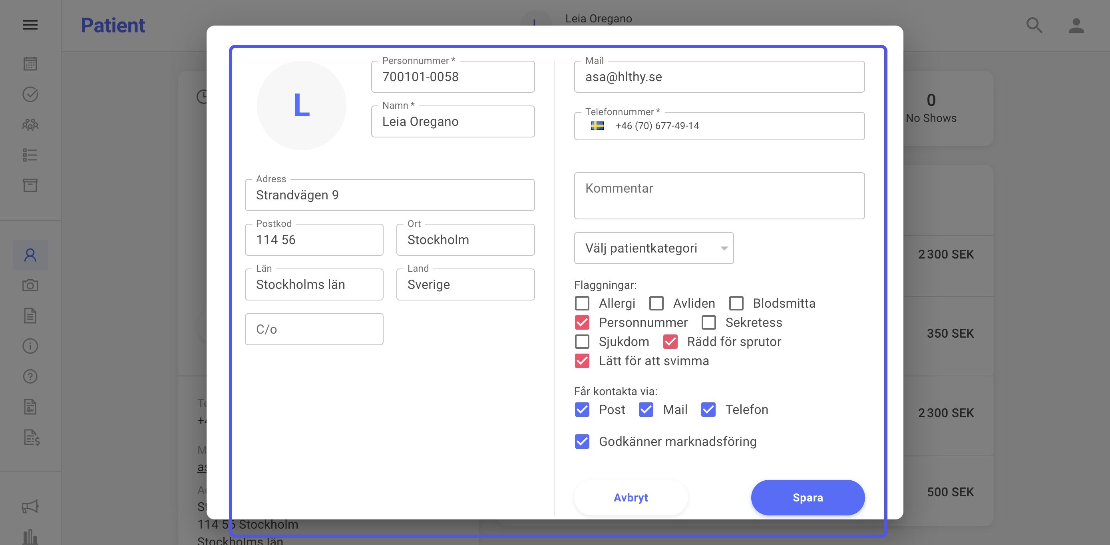Click the 350 SEK amount
The height and width of the screenshot is (545, 1110).
[950, 334]
